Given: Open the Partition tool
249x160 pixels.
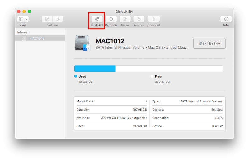Looking at the screenshot, I should click(111, 19).
